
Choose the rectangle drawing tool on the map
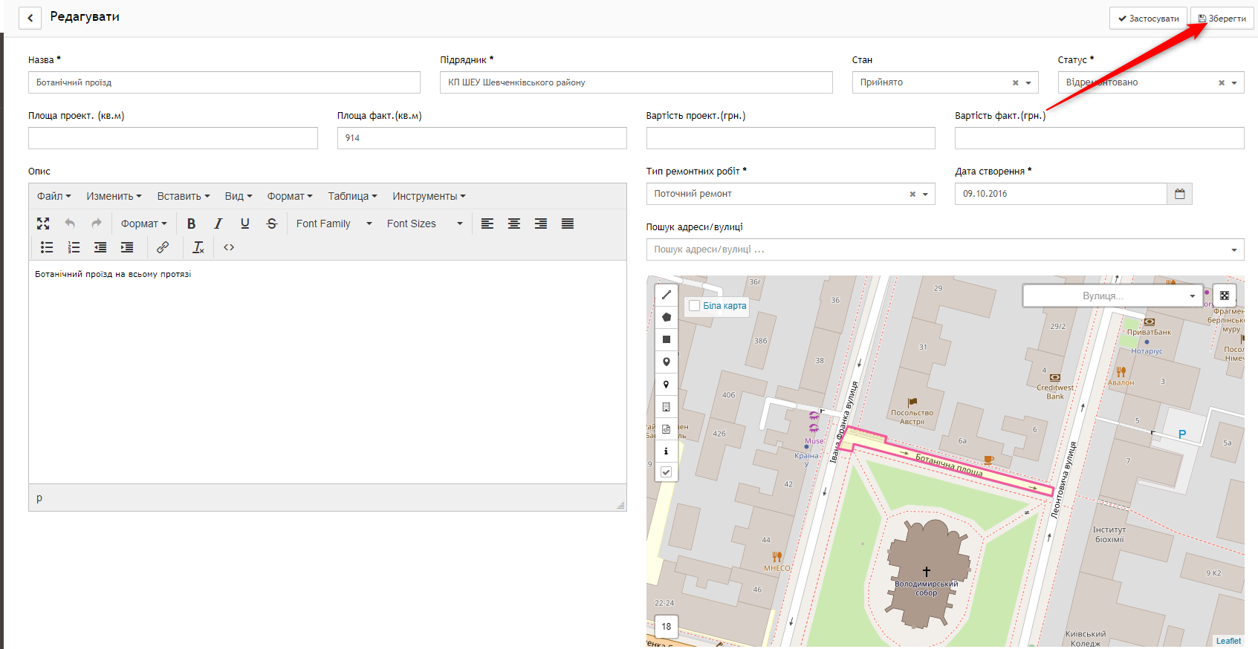tap(667, 339)
